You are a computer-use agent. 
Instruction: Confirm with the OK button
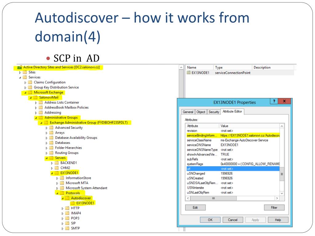(x=210, y=220)
